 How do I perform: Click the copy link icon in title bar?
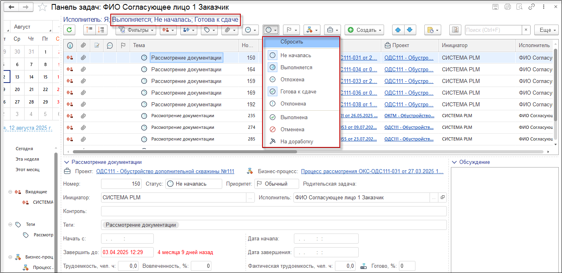click(x=531, y=7)
